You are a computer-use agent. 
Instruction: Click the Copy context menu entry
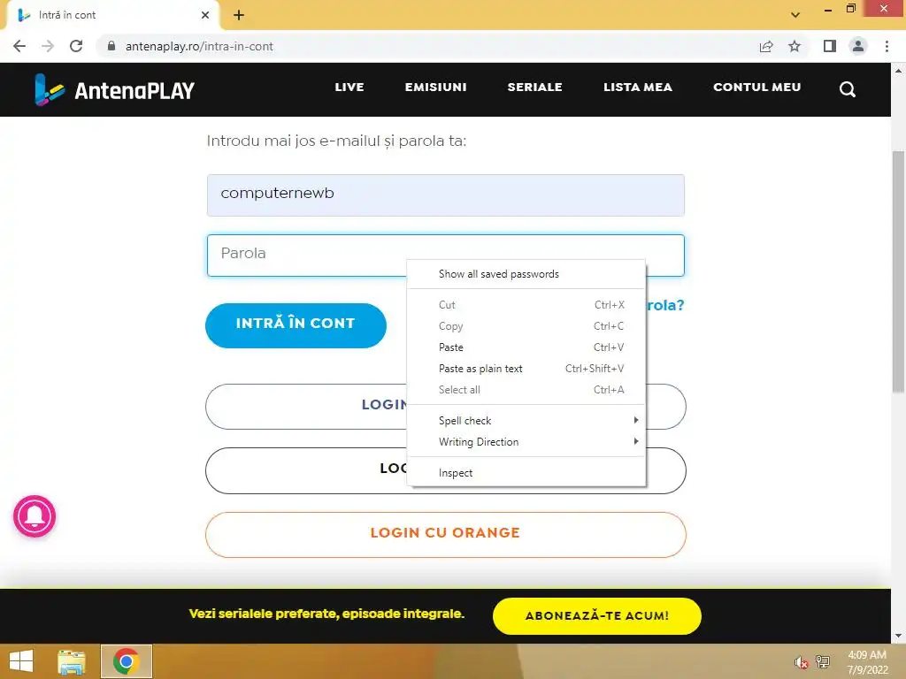tap(526, 326)
